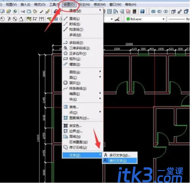
Task: Select the 样条曲线(S) spline tool
Action: tap(82, 88)
